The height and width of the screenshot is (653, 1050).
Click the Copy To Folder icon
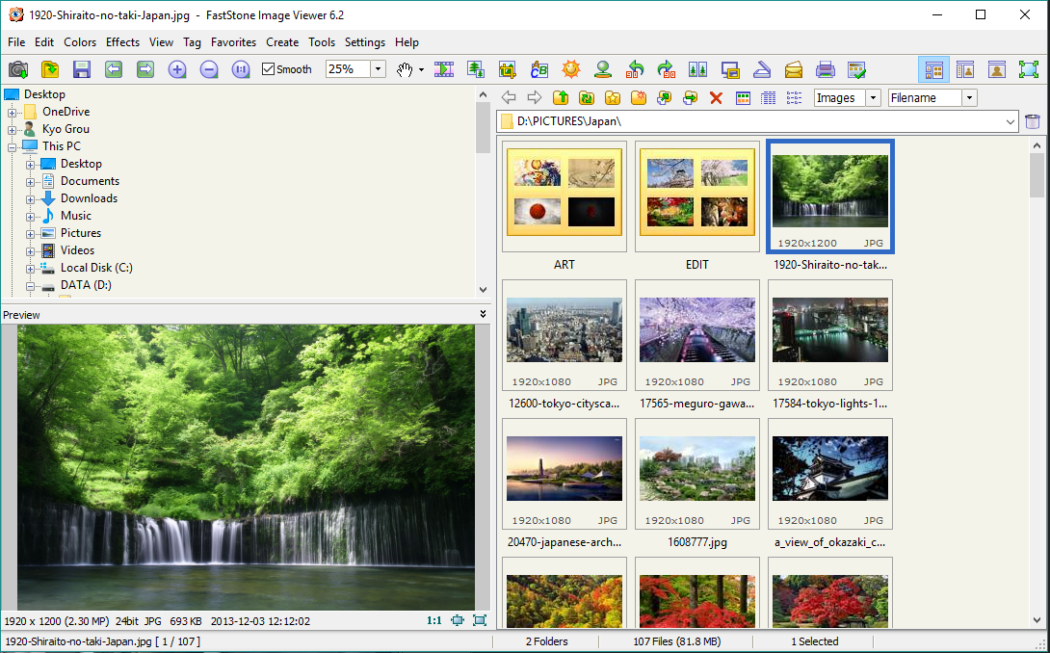pos(665,98)
